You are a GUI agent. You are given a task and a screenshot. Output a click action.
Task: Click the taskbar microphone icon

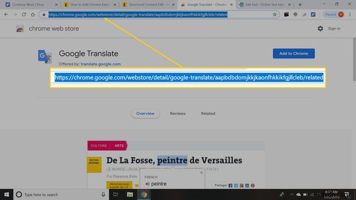tap(104, 195)
